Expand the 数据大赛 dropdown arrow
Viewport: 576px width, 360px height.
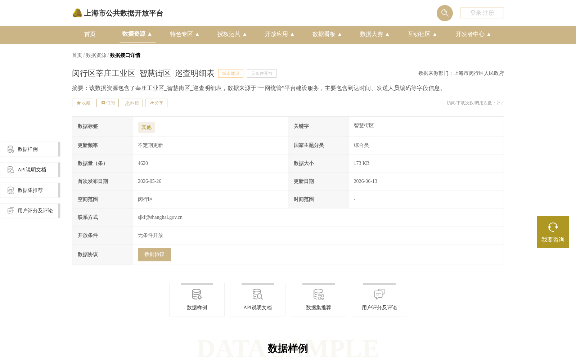[387, 34]
